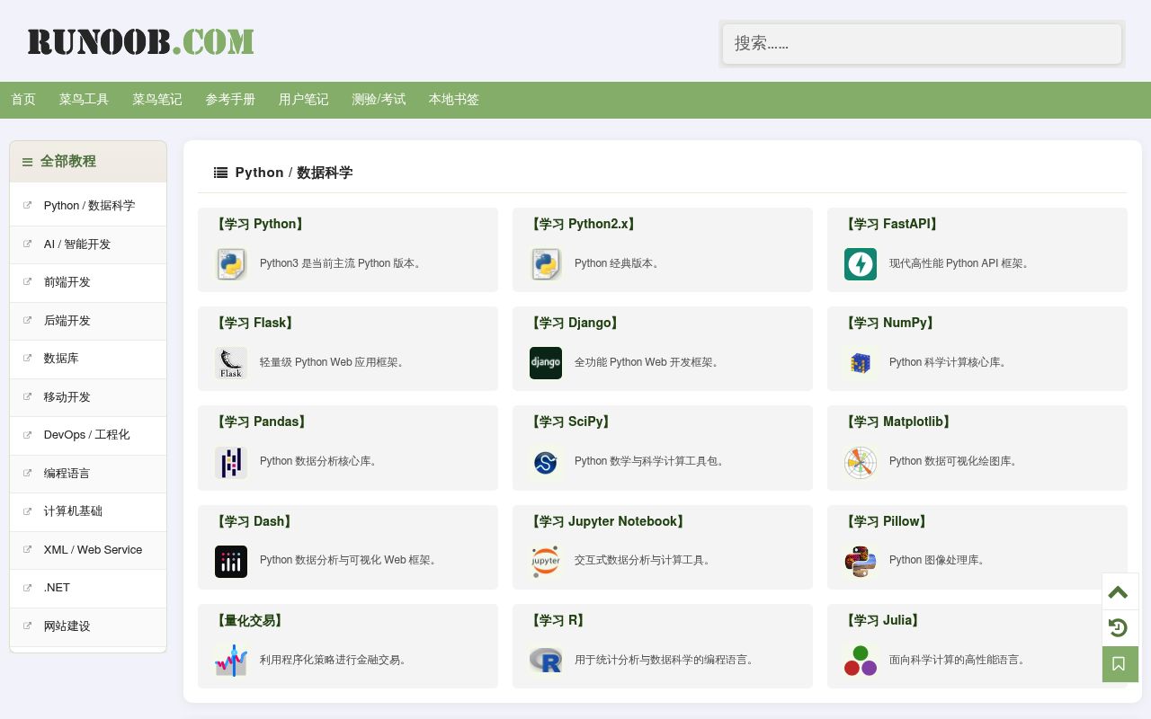Click external link icon beside 数据库
This screenshot has width=1151, height=719.
27,358
